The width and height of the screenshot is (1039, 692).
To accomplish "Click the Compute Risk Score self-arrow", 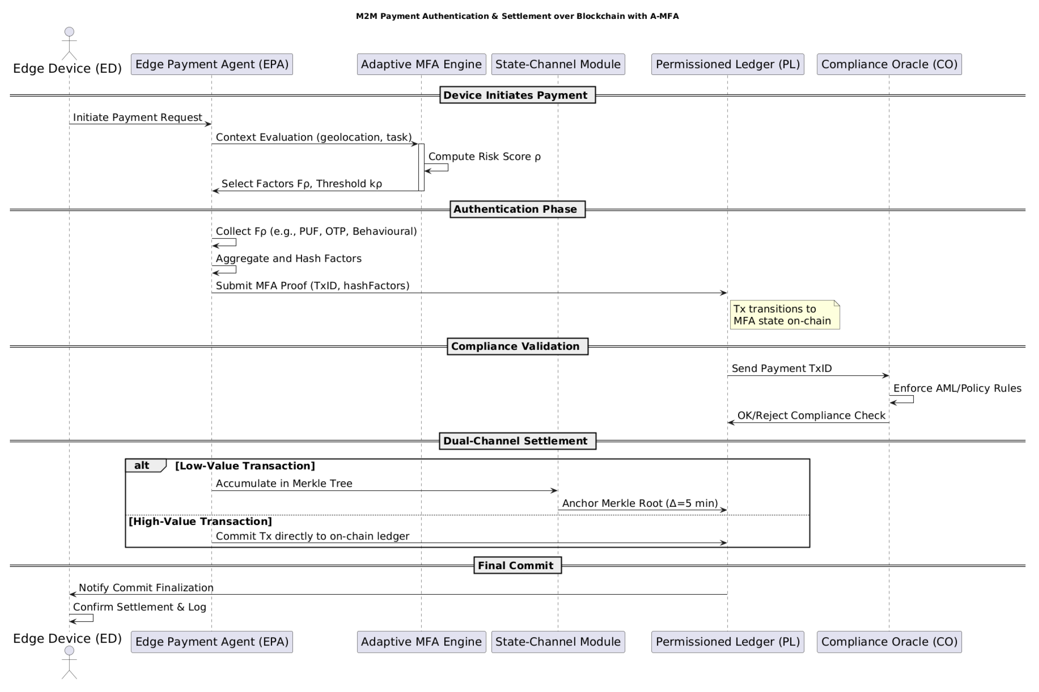I will (437, 168).
